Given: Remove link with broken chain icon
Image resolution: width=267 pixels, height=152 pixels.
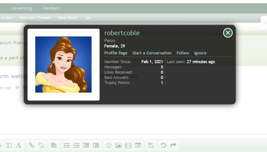Looking at the screenshot, I should 41,145.
